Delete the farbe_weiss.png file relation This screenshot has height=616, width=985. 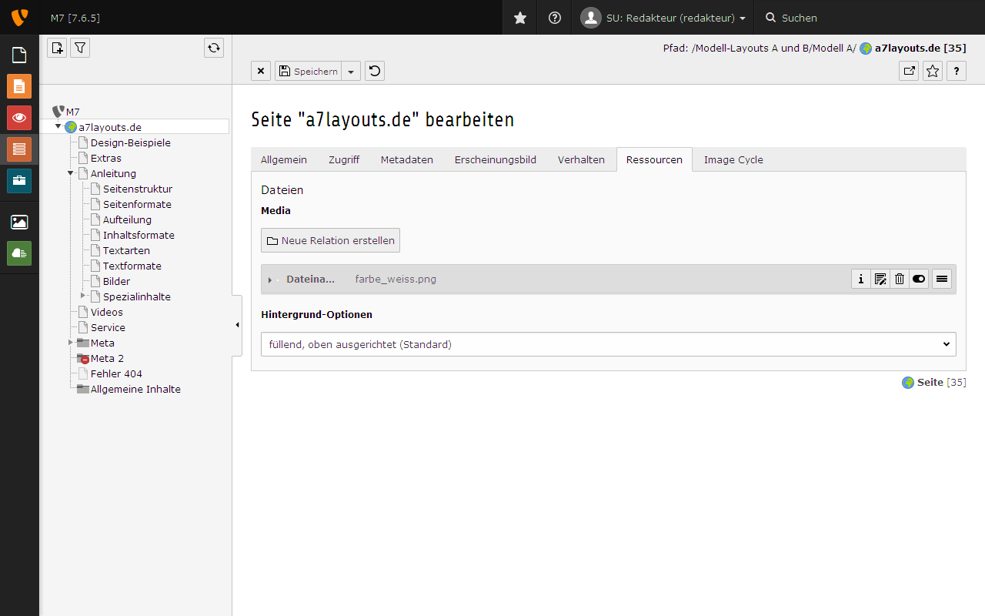[900, 279]
